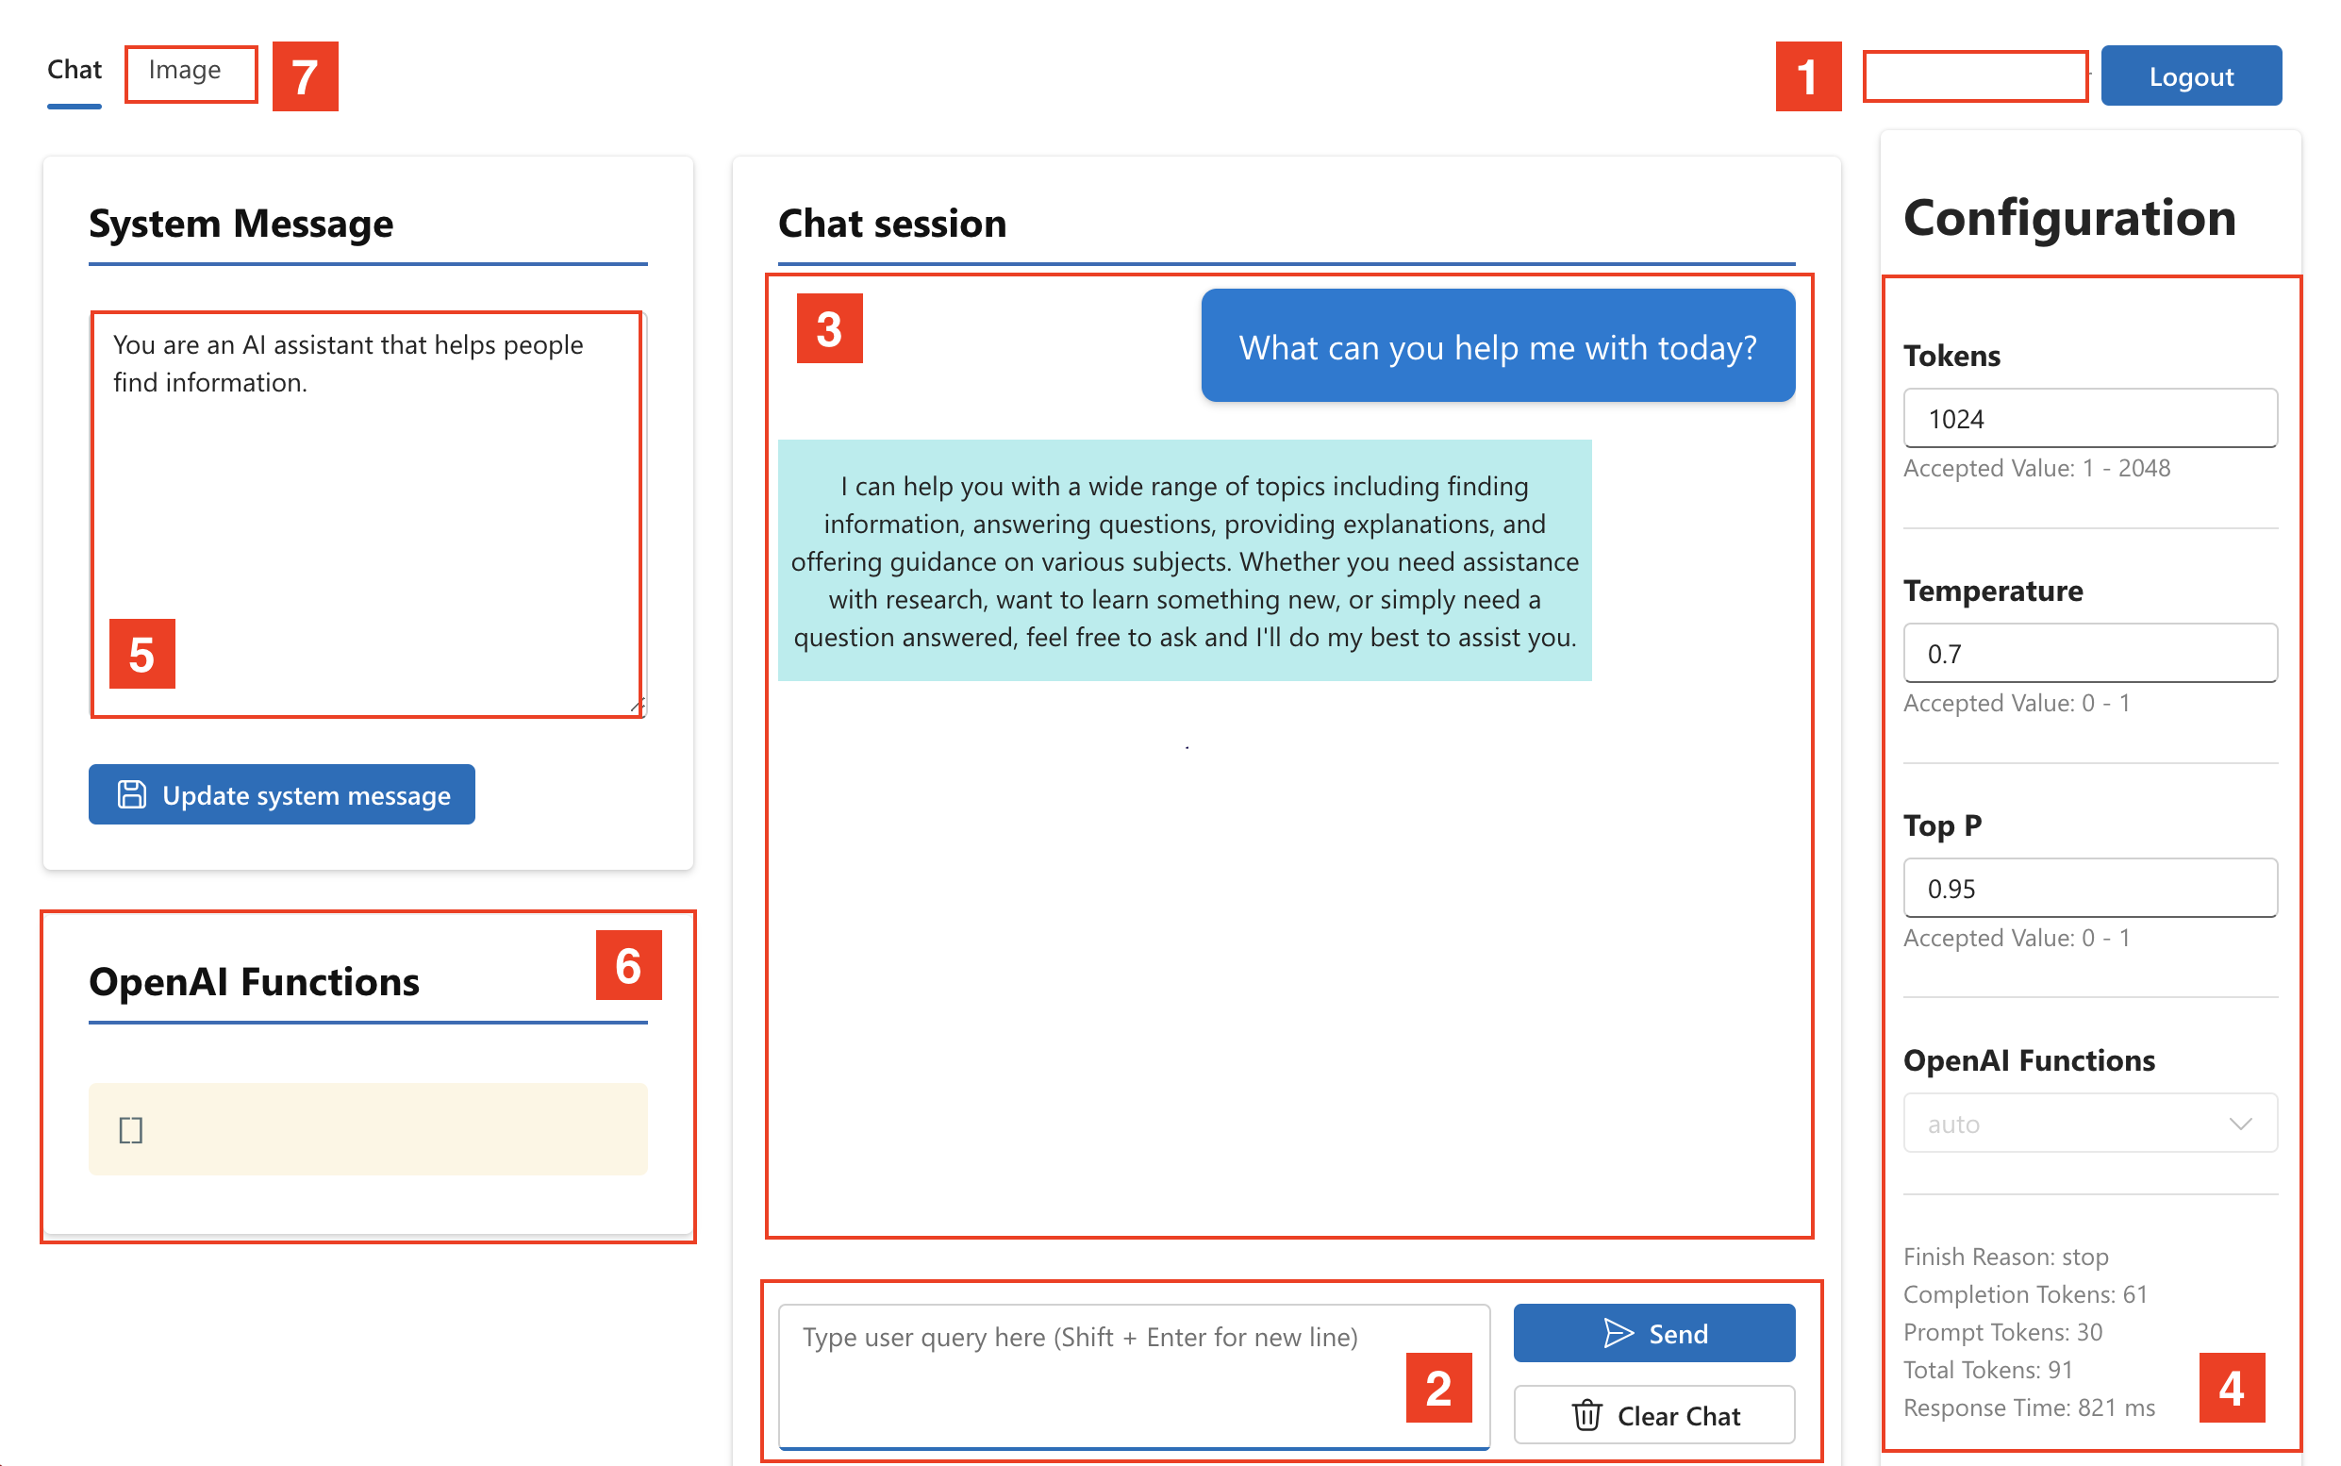
Task: Click the chevron arrow on auto dropdown
Action: click(x=2239, y=1123)
